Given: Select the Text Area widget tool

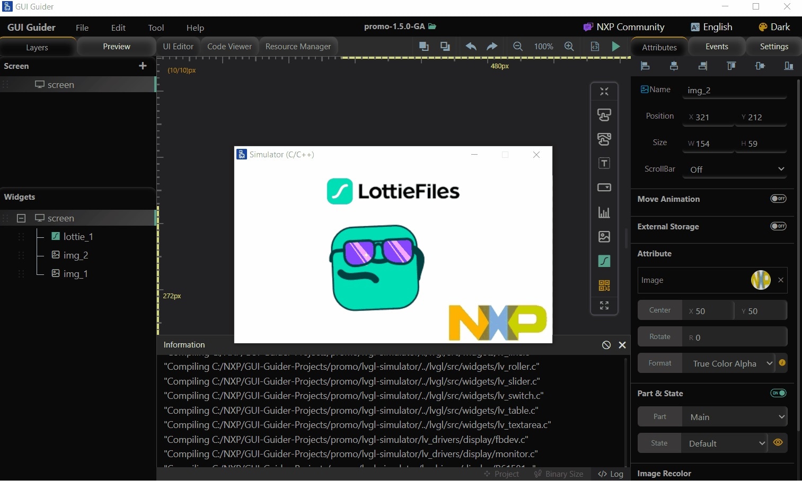Looking at the screenshot, I should [604, 163].
